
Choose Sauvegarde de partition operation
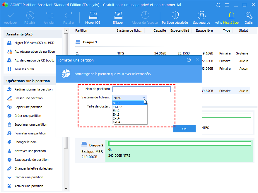(x=28, y=160)
